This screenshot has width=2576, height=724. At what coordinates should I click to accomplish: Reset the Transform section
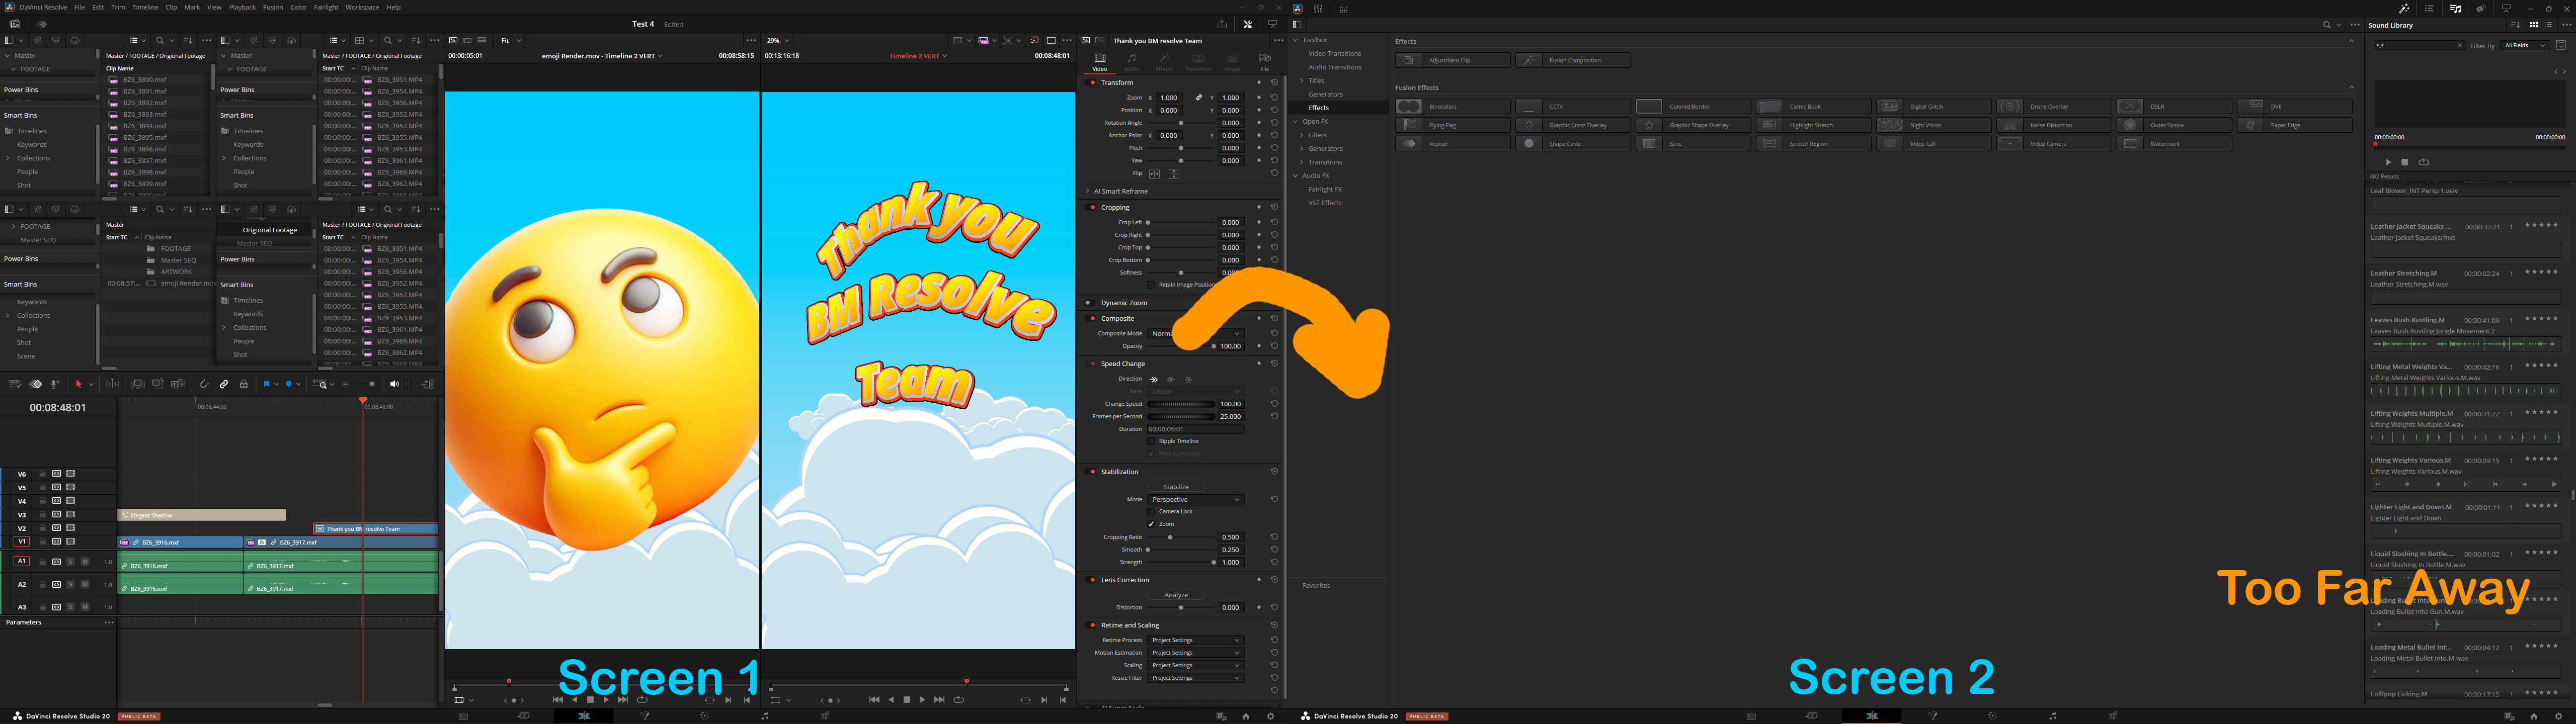(x=1275, y=82)
